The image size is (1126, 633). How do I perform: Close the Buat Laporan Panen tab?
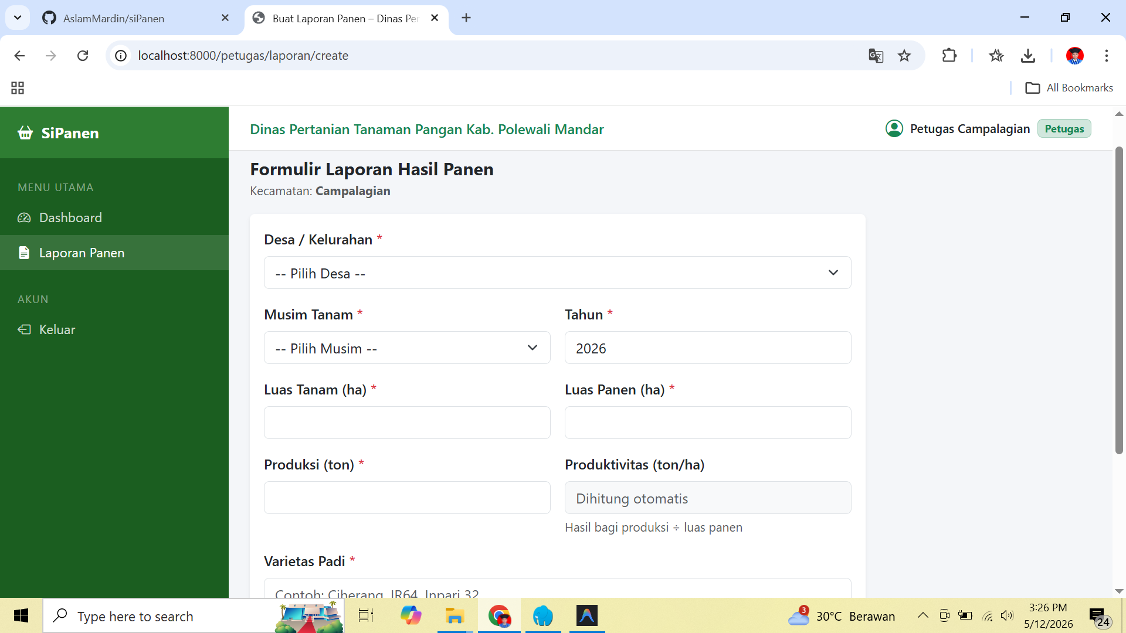[435, 18]
